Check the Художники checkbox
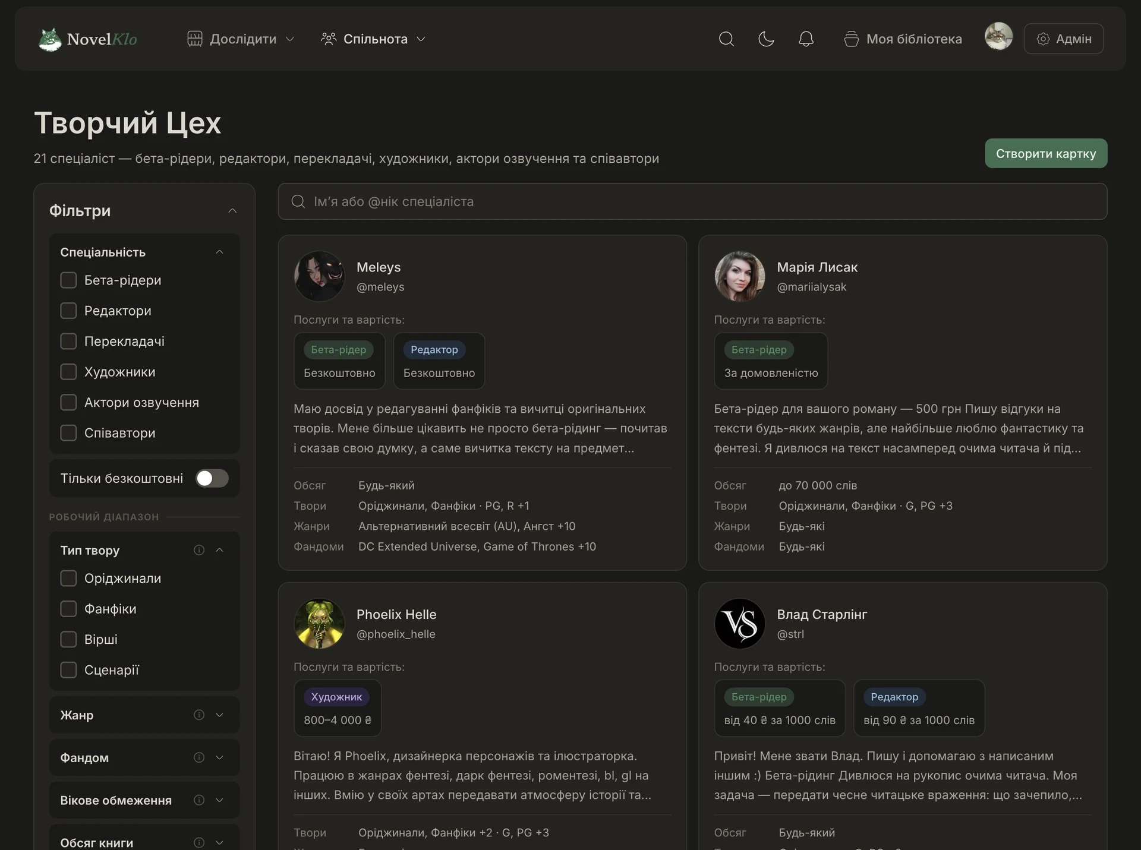This screenshot has height=850, width=1141. [x=68, y=372]
